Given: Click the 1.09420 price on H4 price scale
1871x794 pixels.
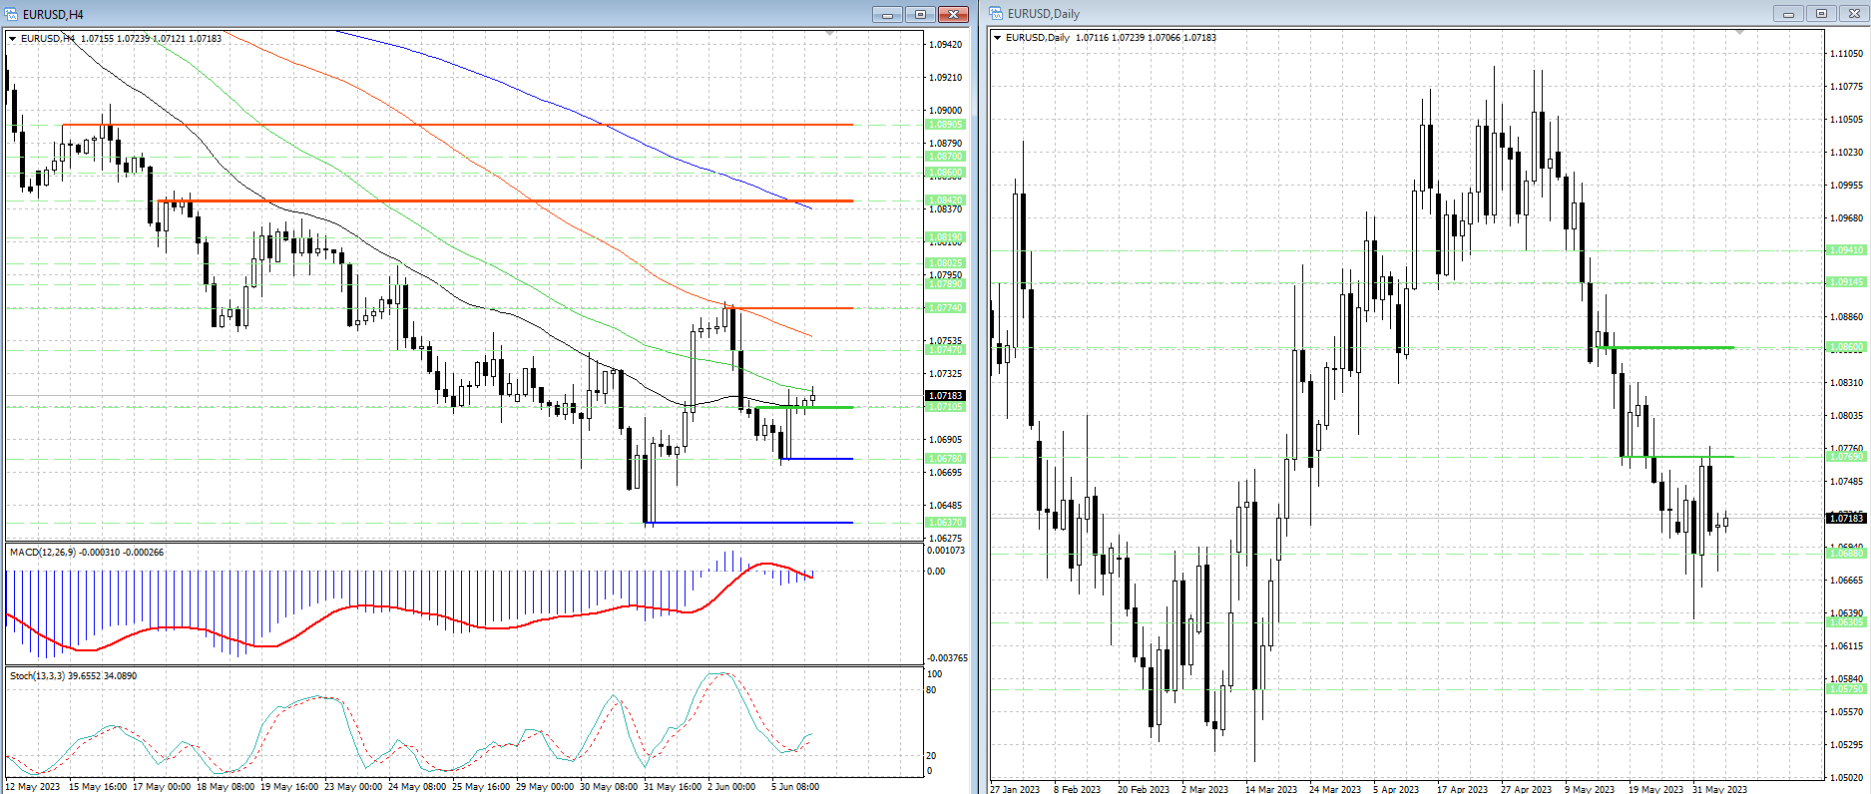Looking at the screenshot, I should pos(946,45).
